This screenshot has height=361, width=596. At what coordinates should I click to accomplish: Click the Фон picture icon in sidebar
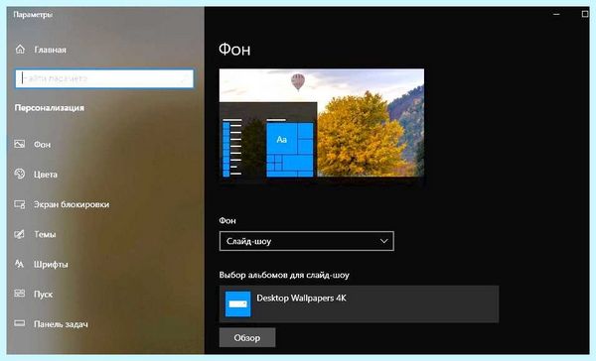coord(20,144)
